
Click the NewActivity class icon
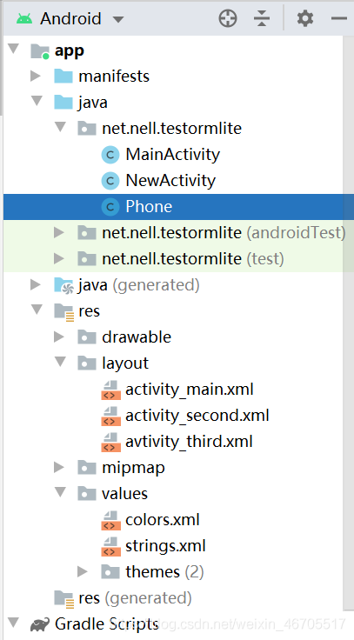click(110, 181)
